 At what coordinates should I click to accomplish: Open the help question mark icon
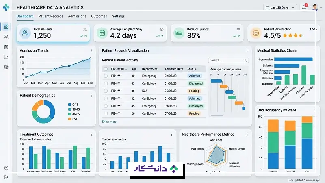(6, 168)
